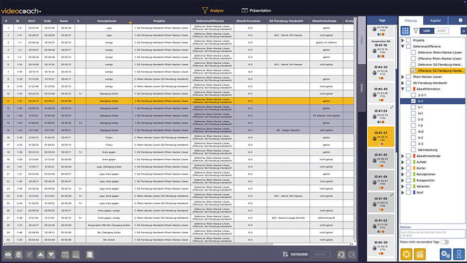Open the vertical Daten side tab
This screenshot has height=263, width=467.
pyautogui.click(x=362, y=88)
